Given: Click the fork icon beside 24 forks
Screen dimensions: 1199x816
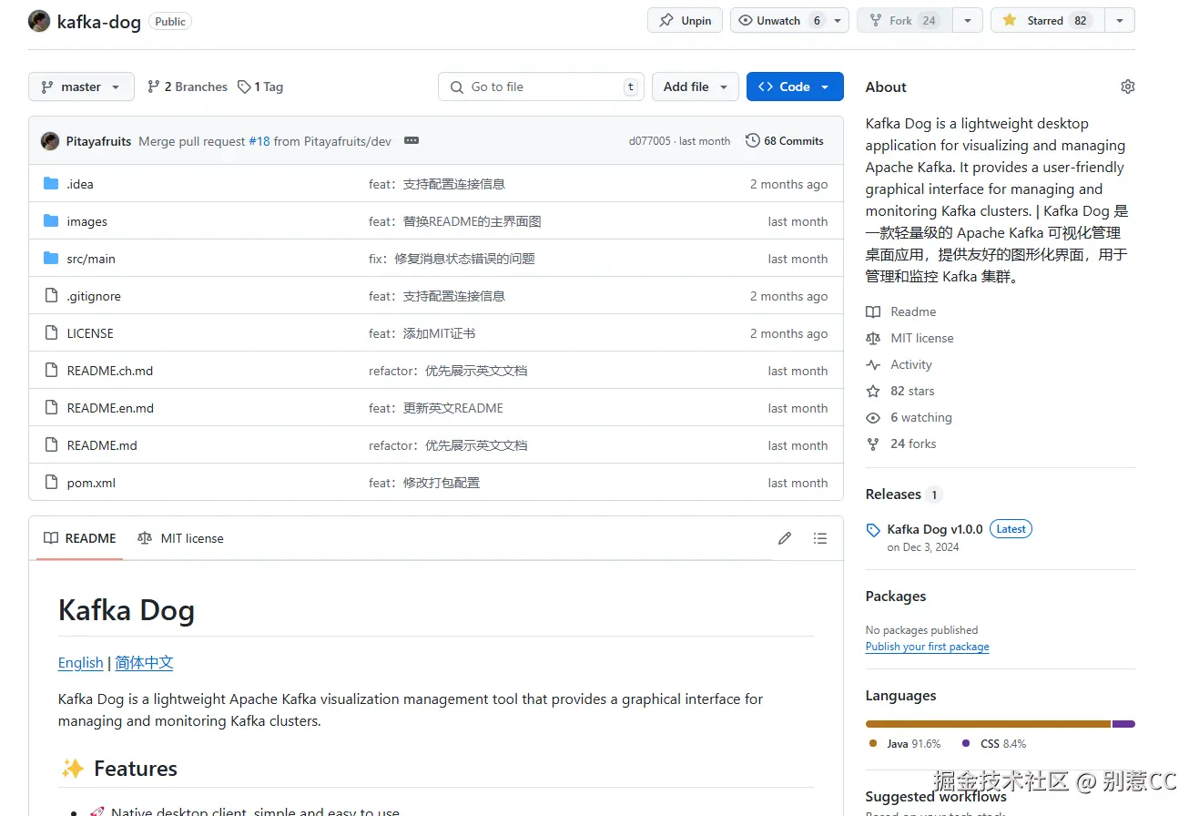Looking at the screenshot, I should pos(873,444).
